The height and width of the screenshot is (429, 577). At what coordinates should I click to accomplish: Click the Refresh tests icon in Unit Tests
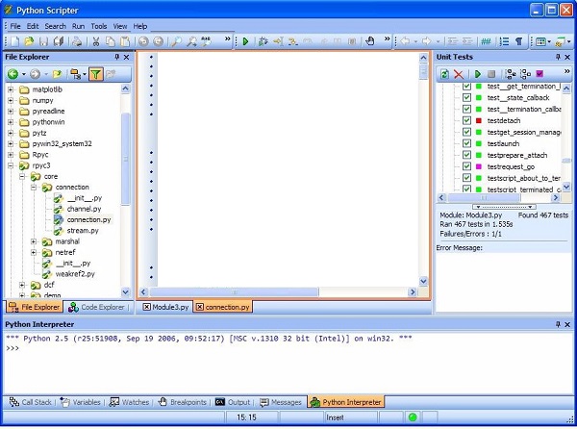[x=444, y=74]
